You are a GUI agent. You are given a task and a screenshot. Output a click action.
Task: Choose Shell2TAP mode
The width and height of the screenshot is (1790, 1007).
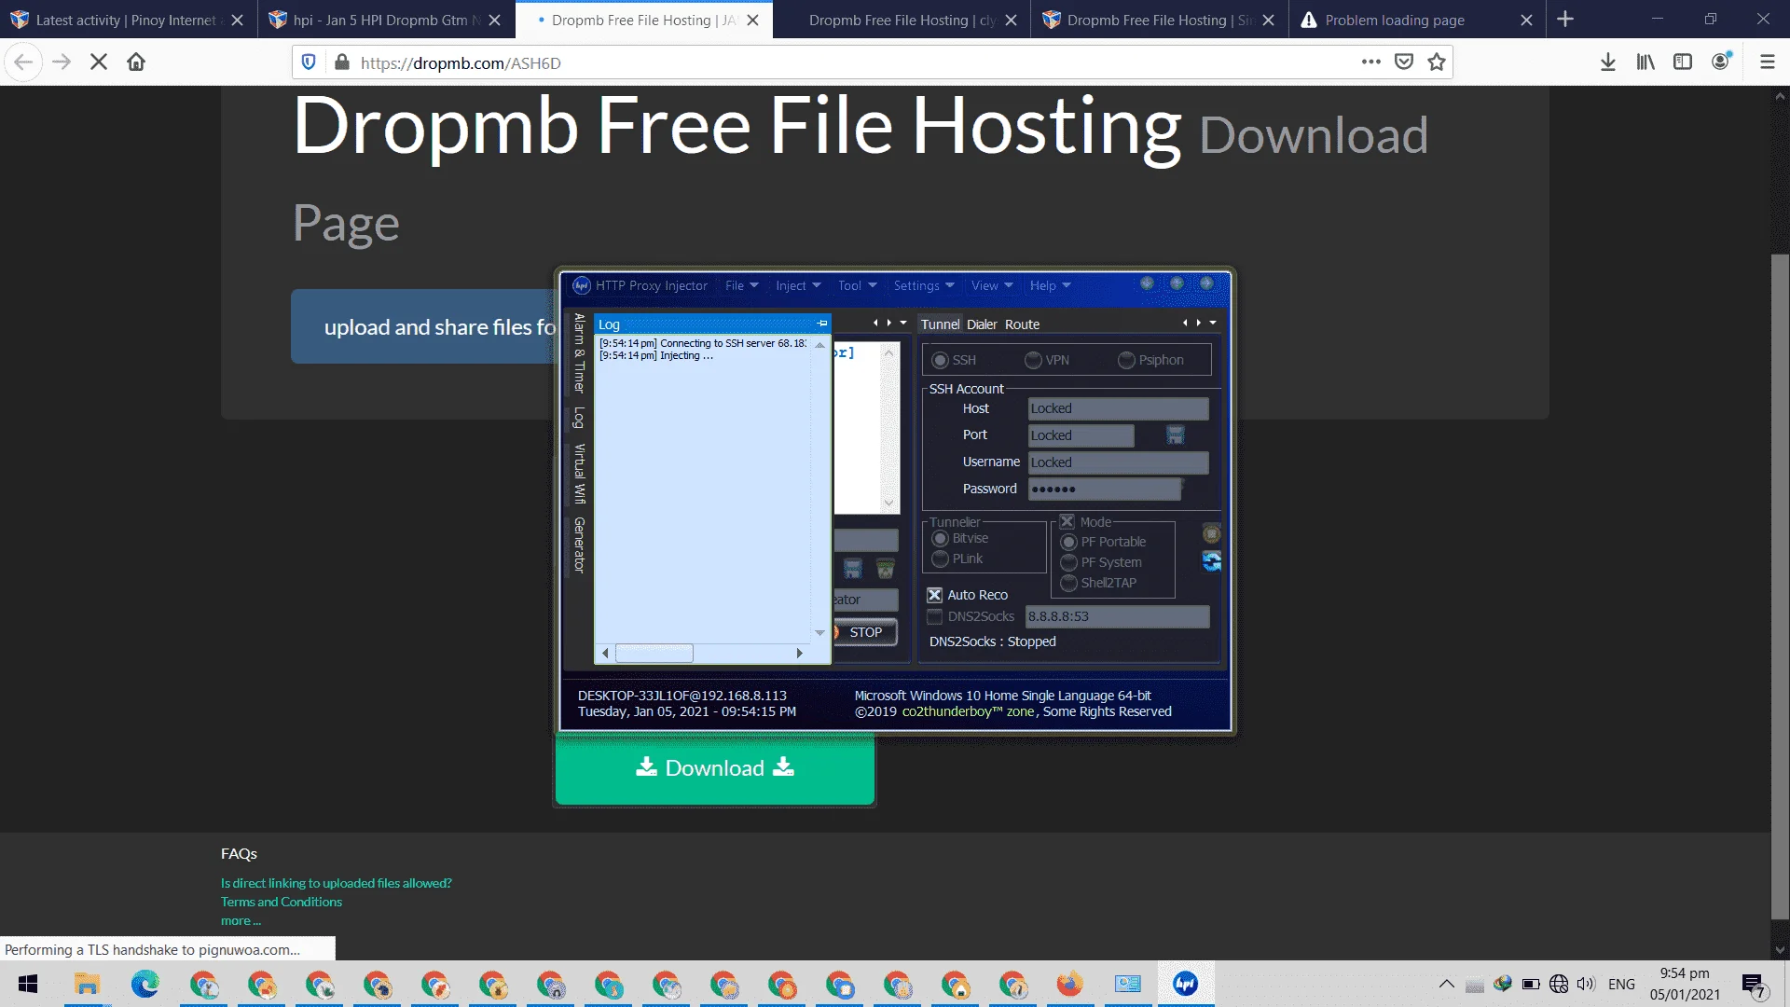click(x=1068, y=583)
